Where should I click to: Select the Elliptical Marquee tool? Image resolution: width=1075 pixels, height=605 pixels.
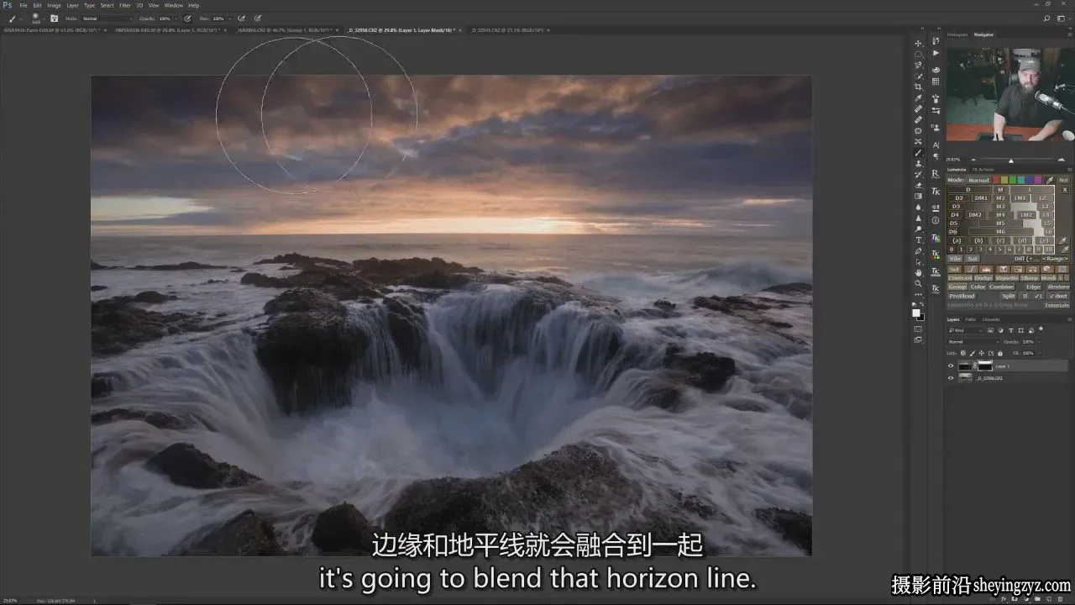(919, 54)
